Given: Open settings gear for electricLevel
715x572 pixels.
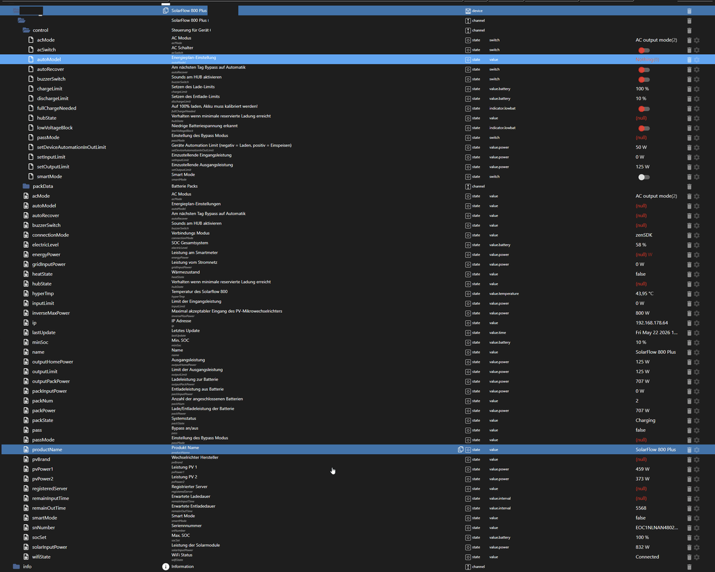Looking at the screenshot, I should (x=697, y=245).
